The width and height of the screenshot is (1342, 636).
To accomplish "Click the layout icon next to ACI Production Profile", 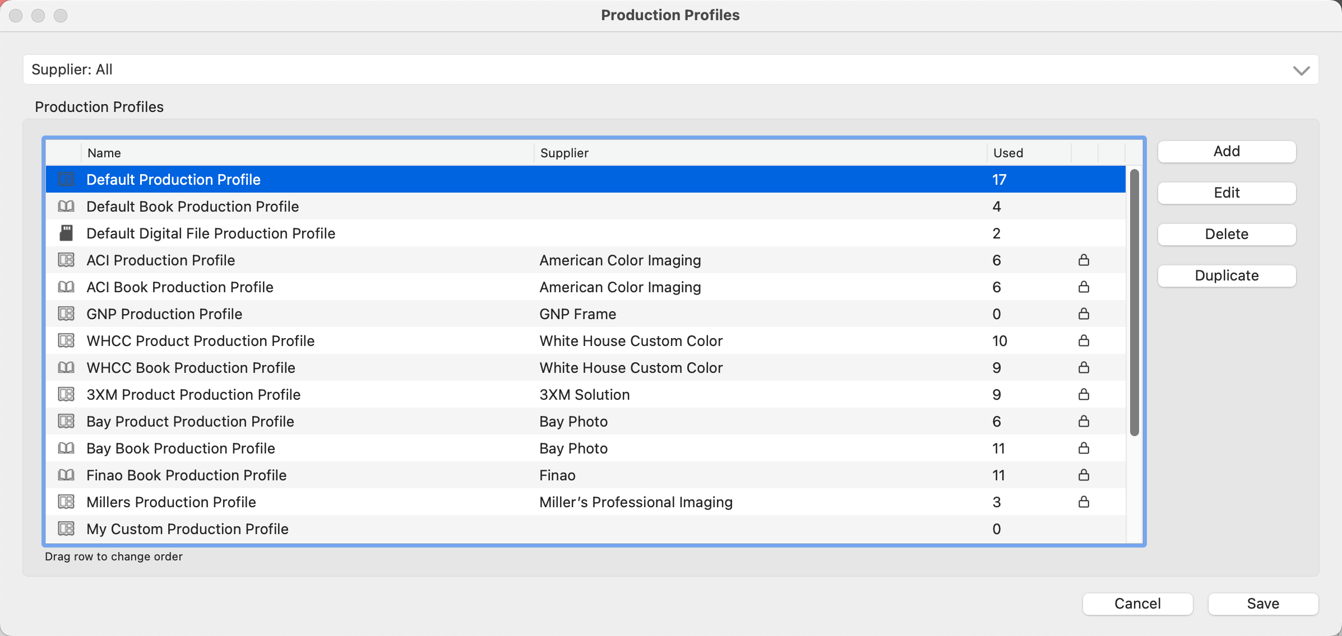I will point(66,260).
